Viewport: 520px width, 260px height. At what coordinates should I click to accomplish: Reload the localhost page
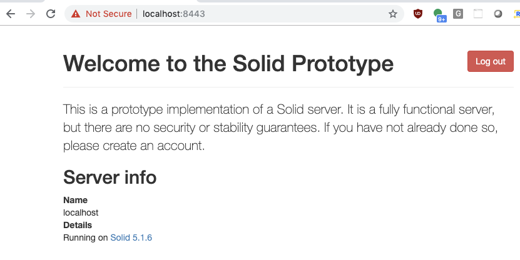[51, 14]
